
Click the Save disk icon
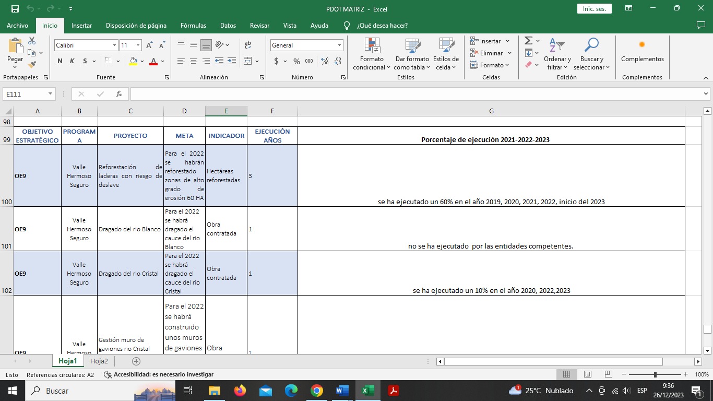(15, 8)
